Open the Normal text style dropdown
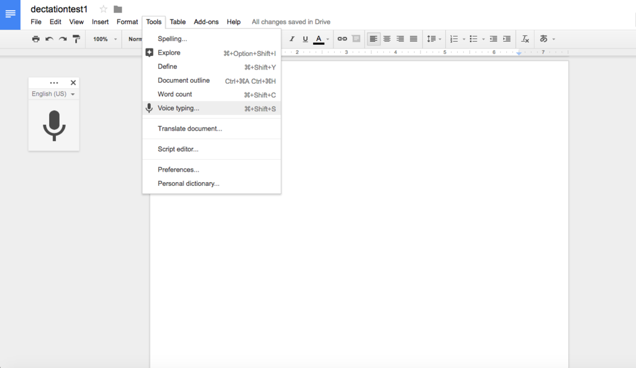Viewport: 636px width, 368px height. (x=134, y=39)
